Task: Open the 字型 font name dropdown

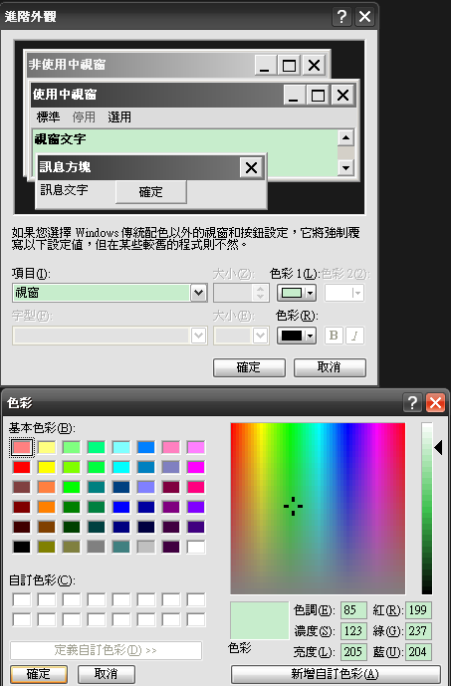Action: coord(198,336)
